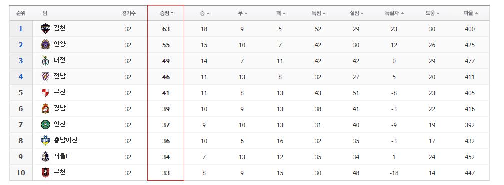The height and width of the screenshot is (185, 504).
Task: Sort table by 득실차 column header
Action: click(394, 13)
